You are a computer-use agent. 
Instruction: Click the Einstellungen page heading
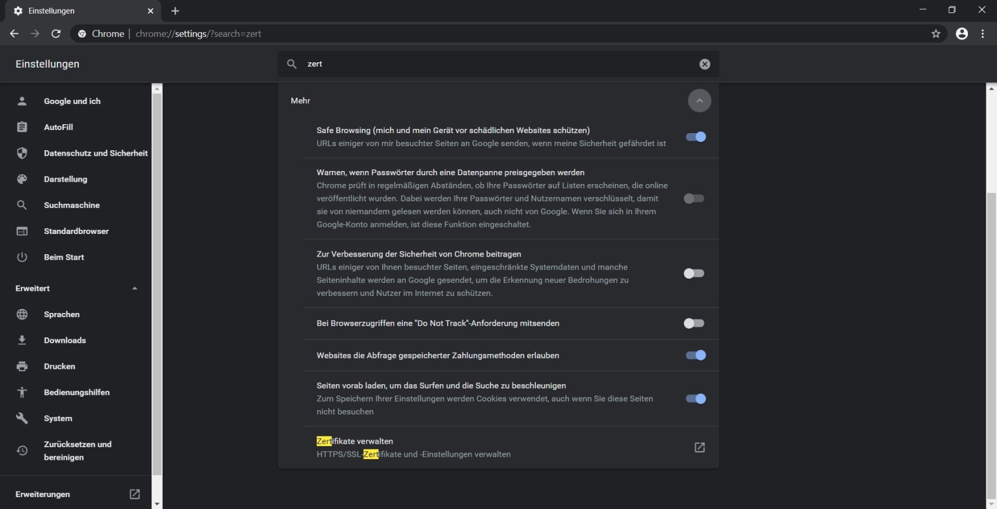(x=47, y=64)
